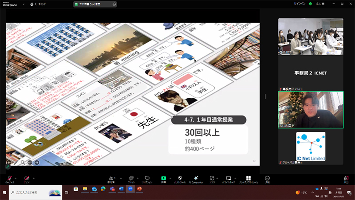Open Breakout Rooms grid icon
Image resolution: width=355 pixels, height=200 pixels.
click(x=248, y=180)
